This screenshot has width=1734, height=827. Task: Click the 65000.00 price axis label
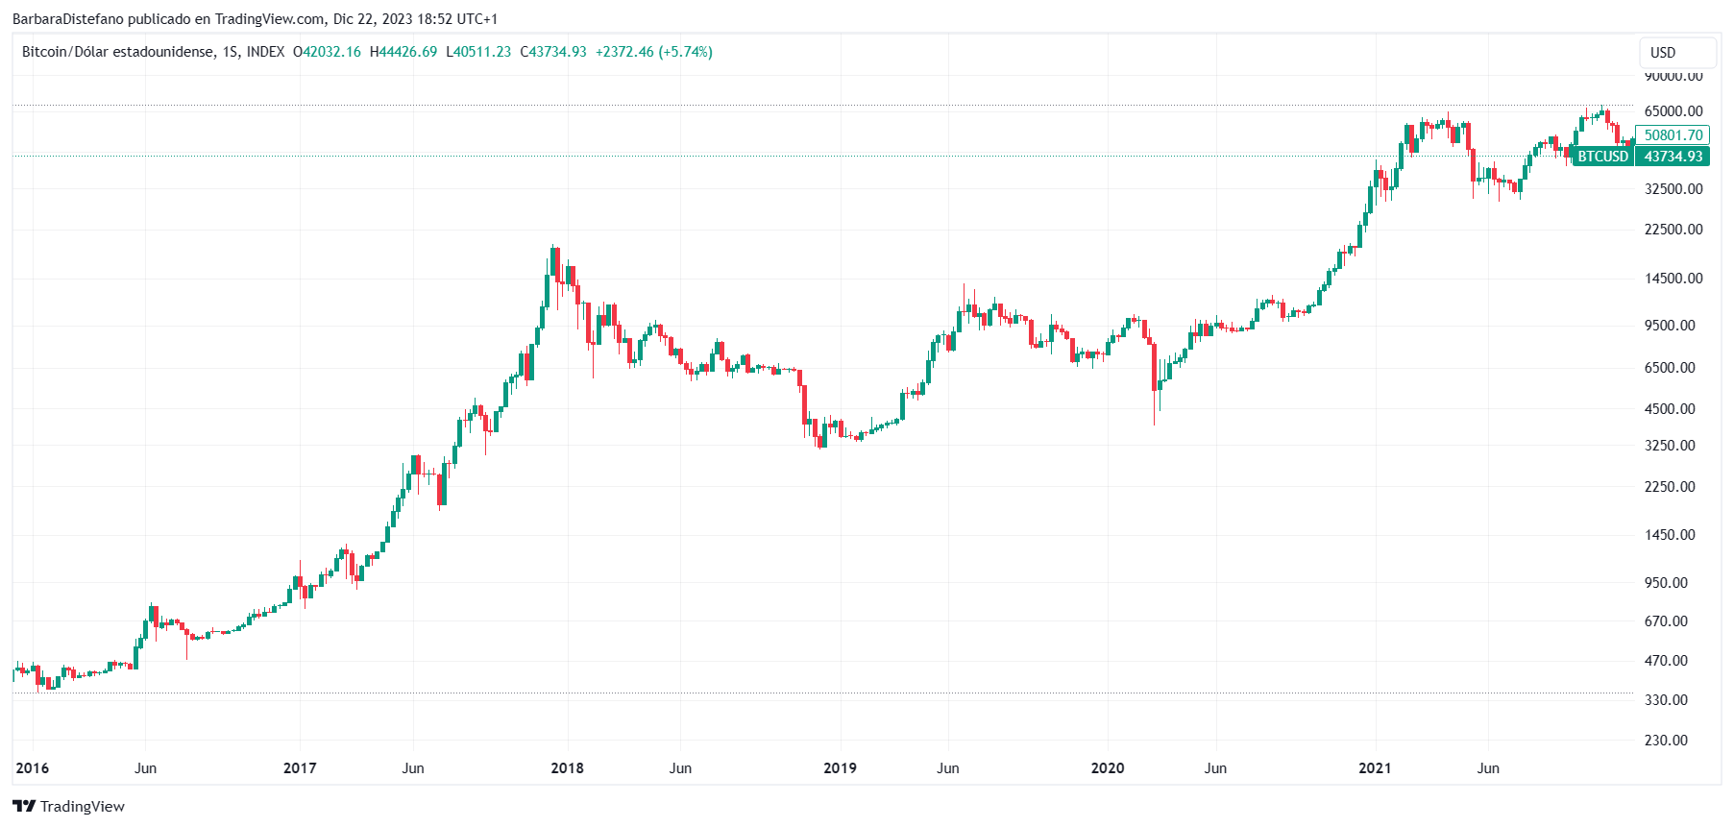coord(1673,111)
